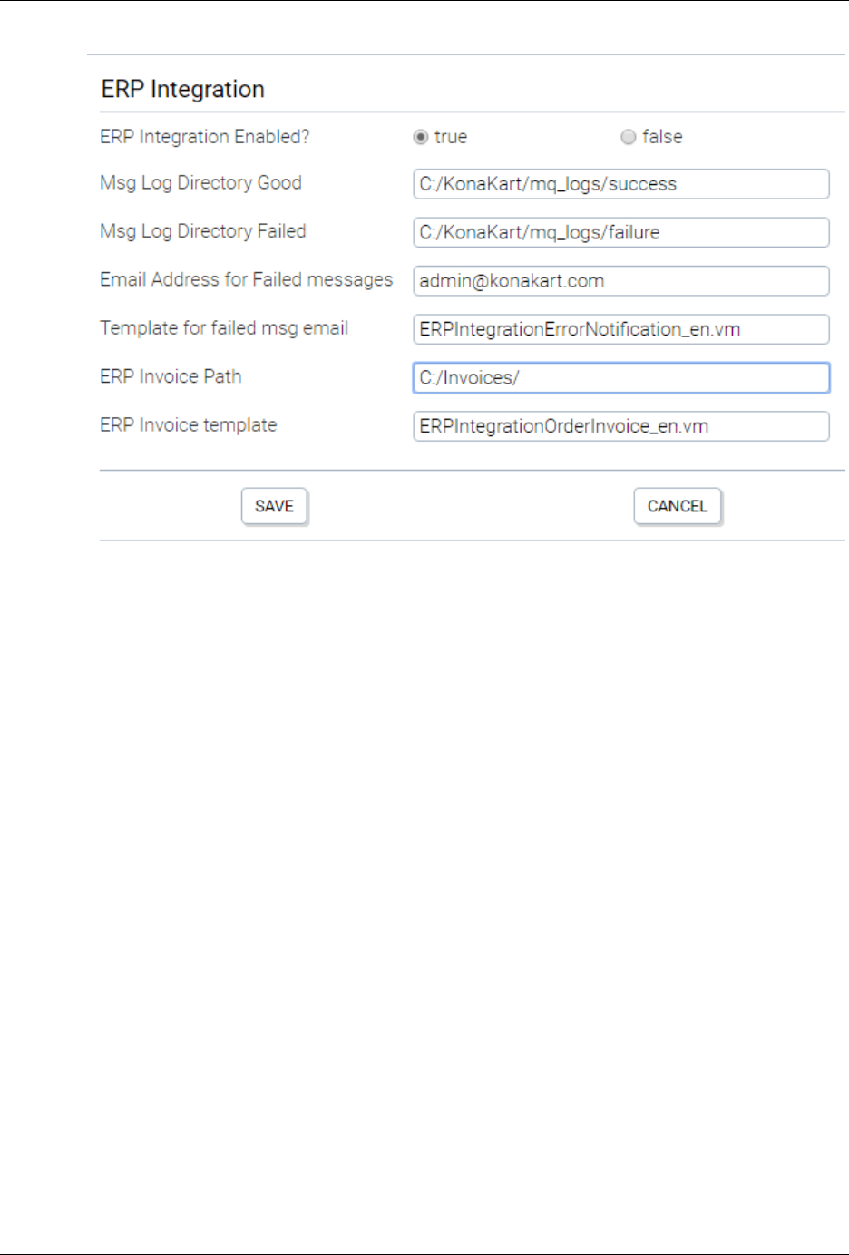
Task: Click the 'Template for failed msg email' label
Action: [x=224, y=328]
